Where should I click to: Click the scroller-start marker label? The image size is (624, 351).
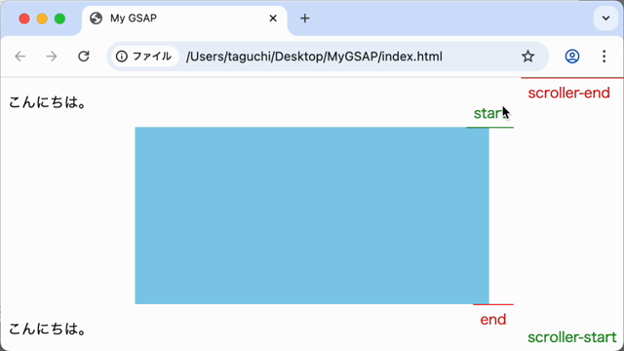(x=572, y=337)
